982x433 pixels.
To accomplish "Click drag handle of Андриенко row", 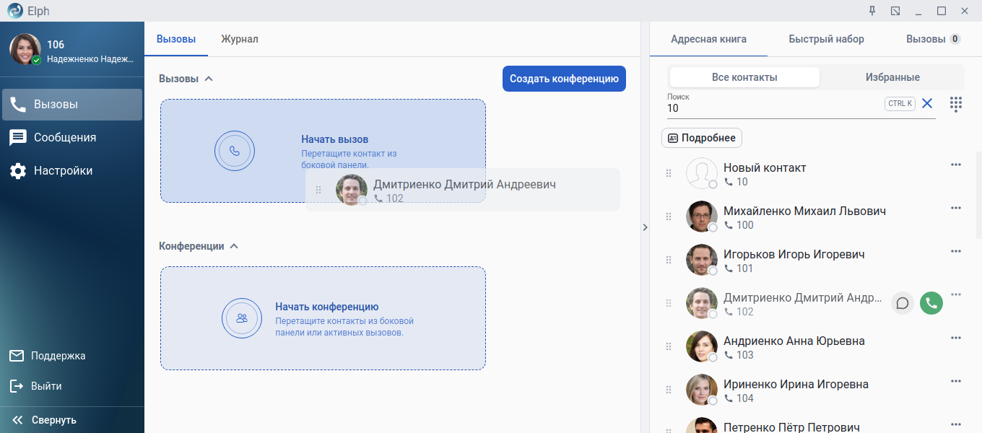I will [x=669, y=346].
